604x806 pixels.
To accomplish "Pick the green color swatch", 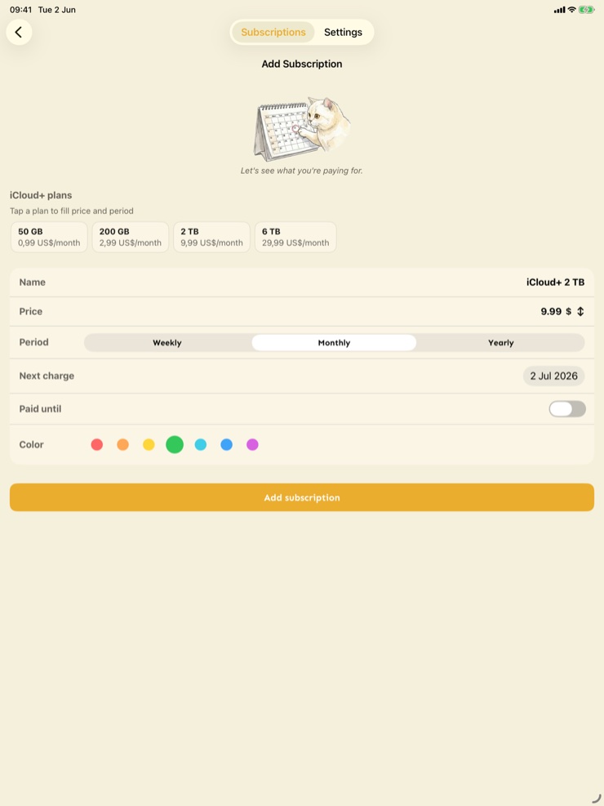I will (175, 444).
